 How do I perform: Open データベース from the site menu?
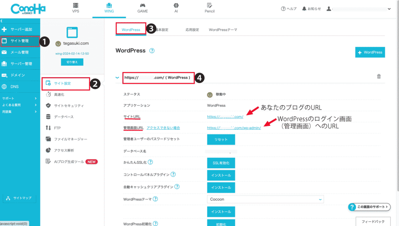pyautogui.click(x=64, y=117)
